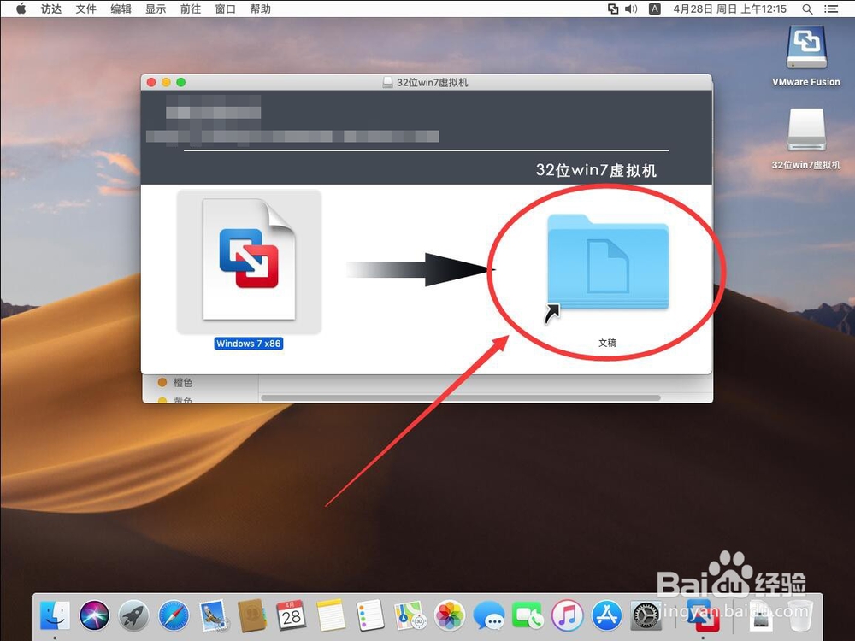Viewport: 855px width, 641px height.
Task: Open Spotlight search from the menu bar
Action: [806, 9]
